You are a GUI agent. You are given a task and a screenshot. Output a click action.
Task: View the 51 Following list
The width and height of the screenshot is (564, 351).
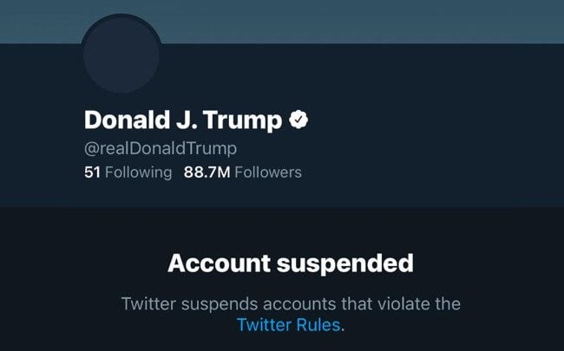[x=128, y=172]
